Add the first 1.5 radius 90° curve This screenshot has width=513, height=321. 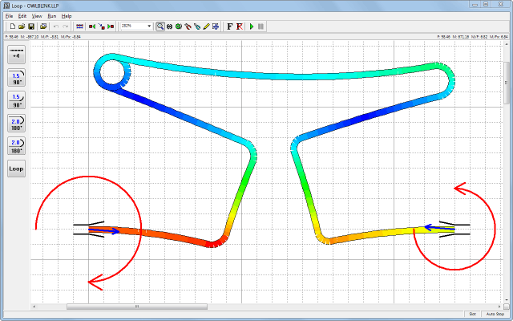16,77
